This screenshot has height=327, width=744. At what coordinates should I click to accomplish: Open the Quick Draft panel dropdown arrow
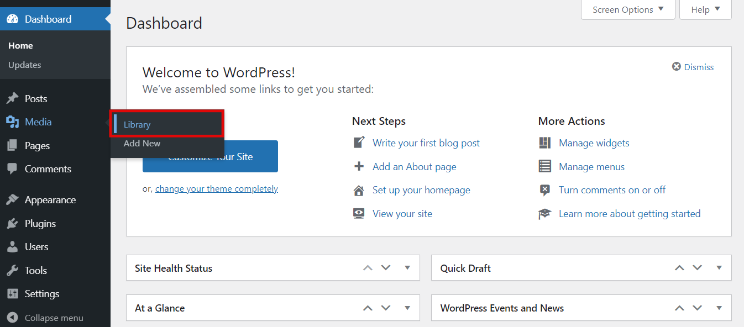pos(719,267)
